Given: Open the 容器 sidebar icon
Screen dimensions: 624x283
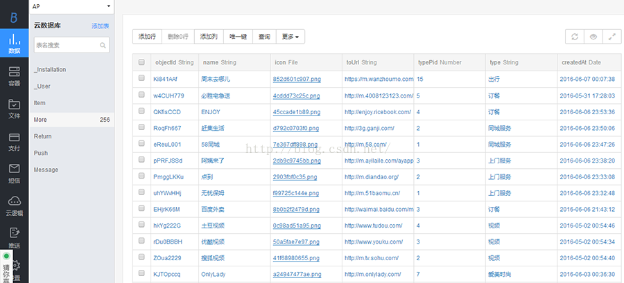Looking at the screenshot, I should [x=15, y=76].
